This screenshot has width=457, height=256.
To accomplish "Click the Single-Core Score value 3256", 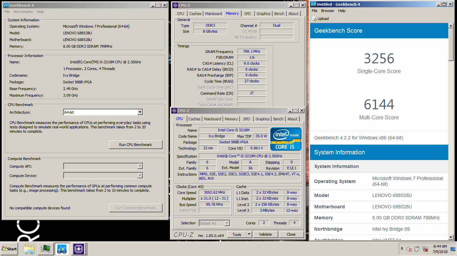I will (x=379, y=59).
